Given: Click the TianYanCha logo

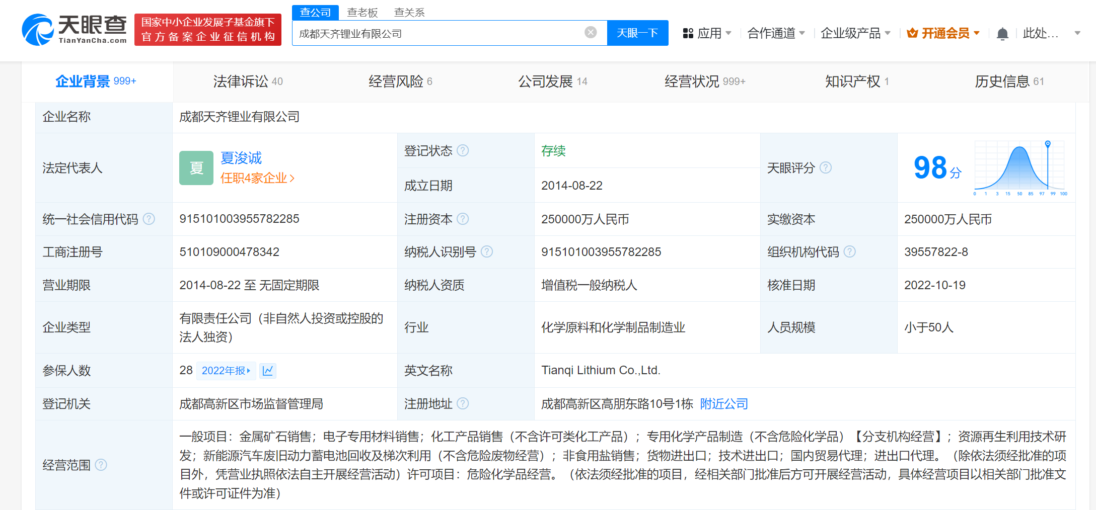Looking at the screenshot, I should (x=75, y=29).
